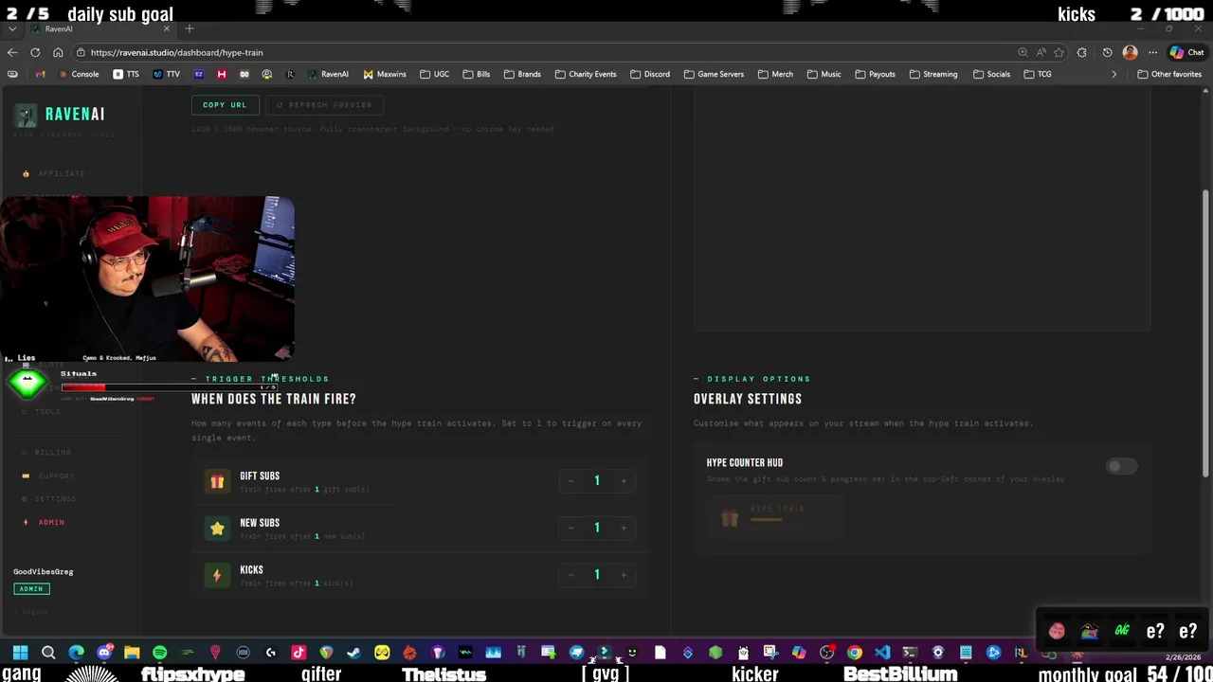This screenshot has width=1213, height=682.
Task: Open Spotify from the taskbar
Action: point(159,653)
